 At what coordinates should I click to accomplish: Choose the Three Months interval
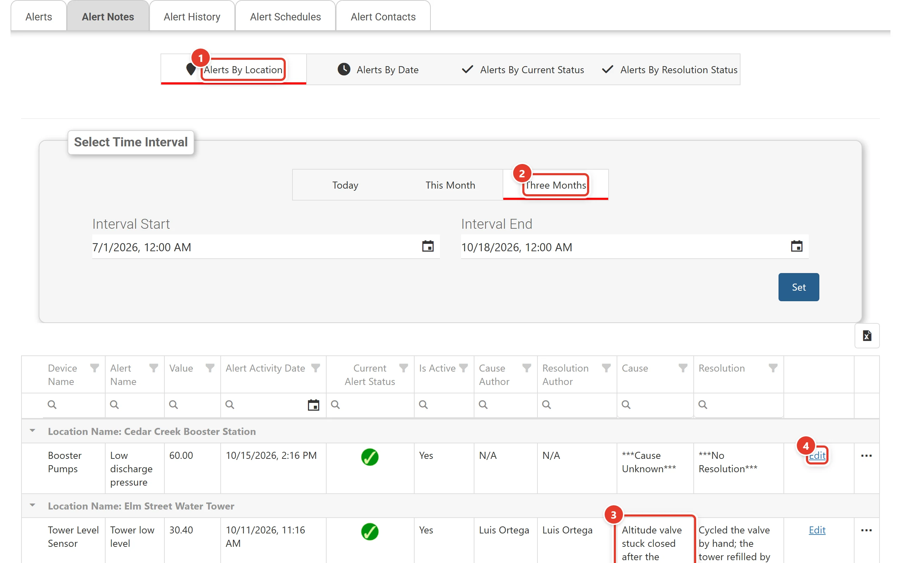(x=555, y=185)
